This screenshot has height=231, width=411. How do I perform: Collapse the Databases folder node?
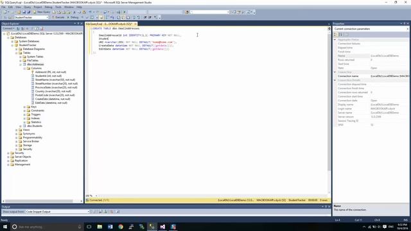[x=8, y=37]
